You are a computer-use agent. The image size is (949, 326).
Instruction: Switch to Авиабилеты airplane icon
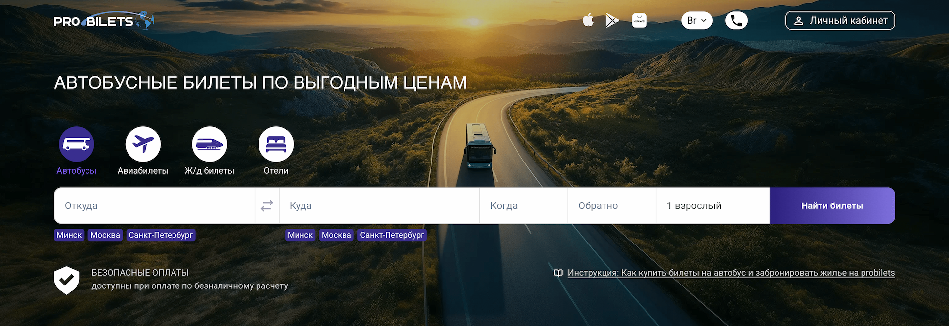tap(143, 144)
